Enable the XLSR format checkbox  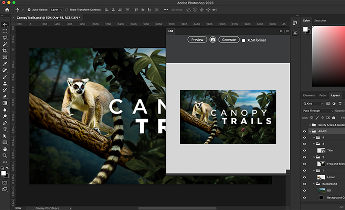pyautogui.click(x=244, y=40)
